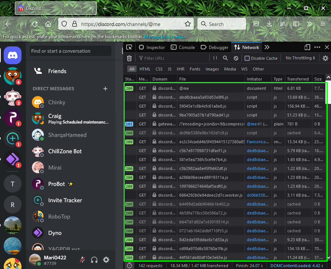The height and width of the screenshot is (269, 331).
Task: Open network settings gear icon
Action: coord(325,58)
